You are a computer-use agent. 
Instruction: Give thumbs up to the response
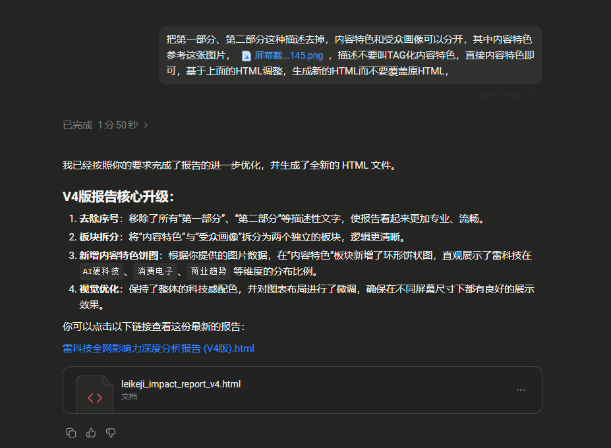coord(91,433)
